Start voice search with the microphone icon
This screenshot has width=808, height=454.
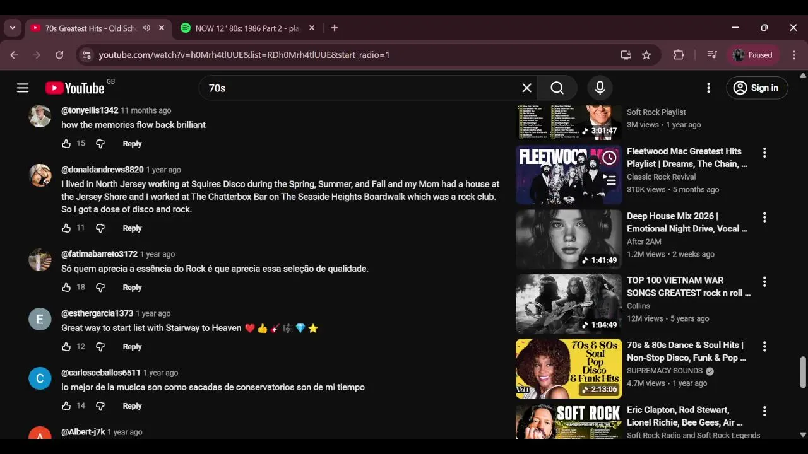click(600, 88)
